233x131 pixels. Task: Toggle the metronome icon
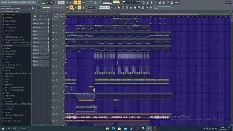67,3
